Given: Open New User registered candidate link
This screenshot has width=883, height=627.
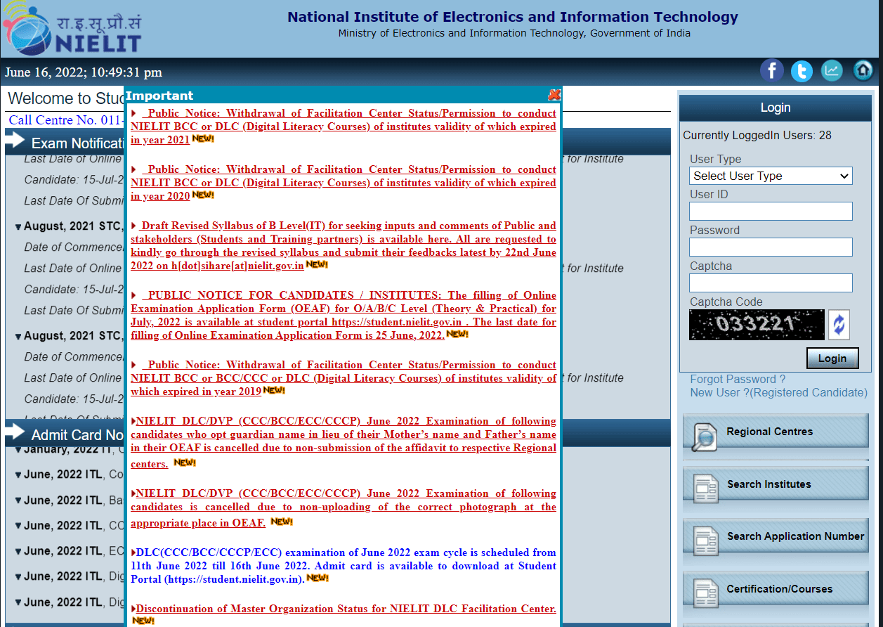Looking at the screenshot, I should coord(778,393).
